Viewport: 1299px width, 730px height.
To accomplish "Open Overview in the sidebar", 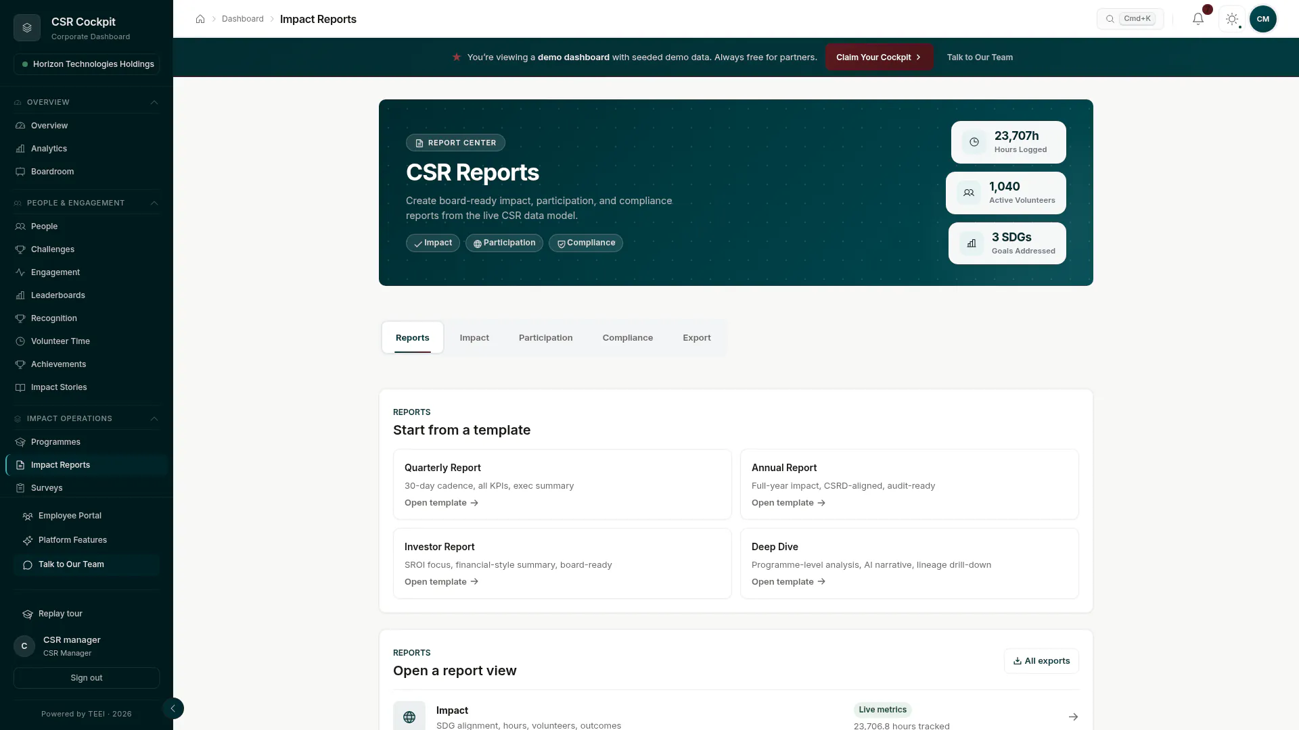I will click(87, 126).
